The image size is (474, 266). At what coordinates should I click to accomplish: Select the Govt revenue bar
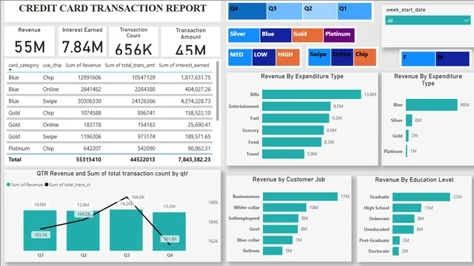coord(280,229)
